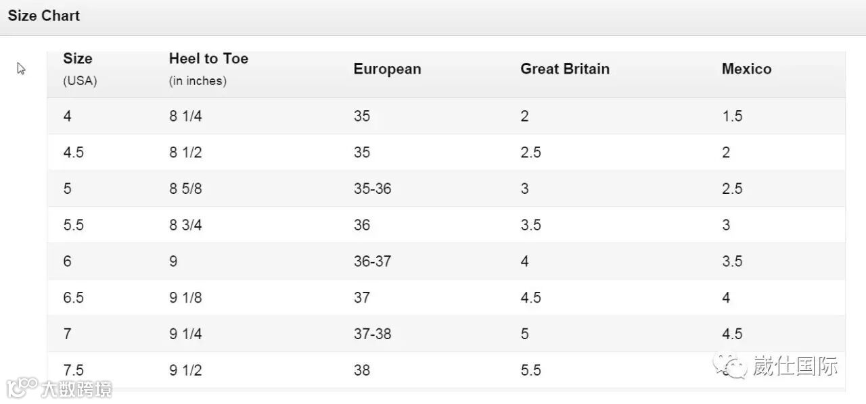Click the Mexico size 4.5 cell
866x404 pixels.
(x=731, y=334)
